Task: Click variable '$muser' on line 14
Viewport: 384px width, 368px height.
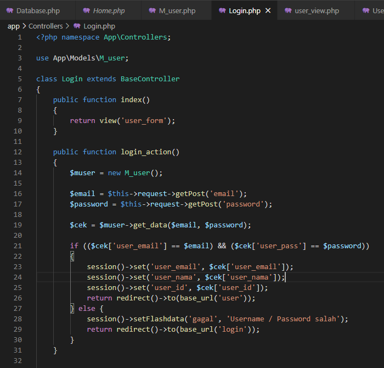Action: click(82, 173)
